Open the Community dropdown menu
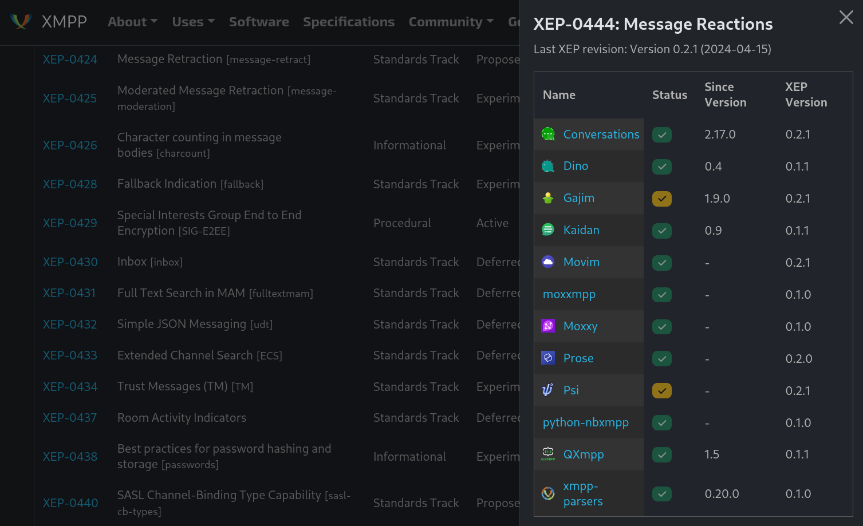This screenshot has width=863, height=526. (451, 21)
